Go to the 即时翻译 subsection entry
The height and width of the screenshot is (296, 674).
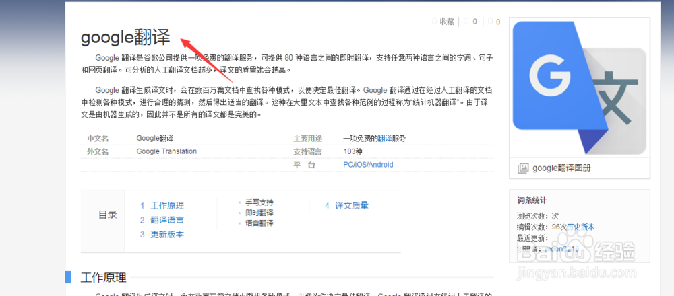coord(259,213)
